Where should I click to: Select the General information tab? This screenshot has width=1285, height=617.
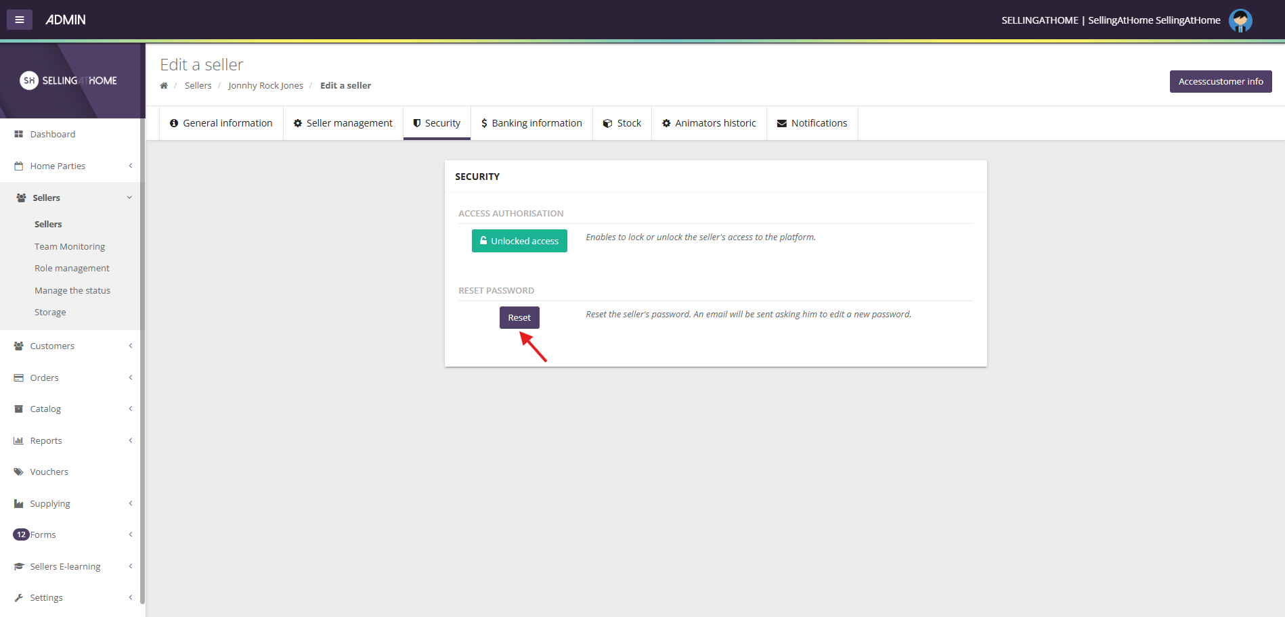coord(221,123)
